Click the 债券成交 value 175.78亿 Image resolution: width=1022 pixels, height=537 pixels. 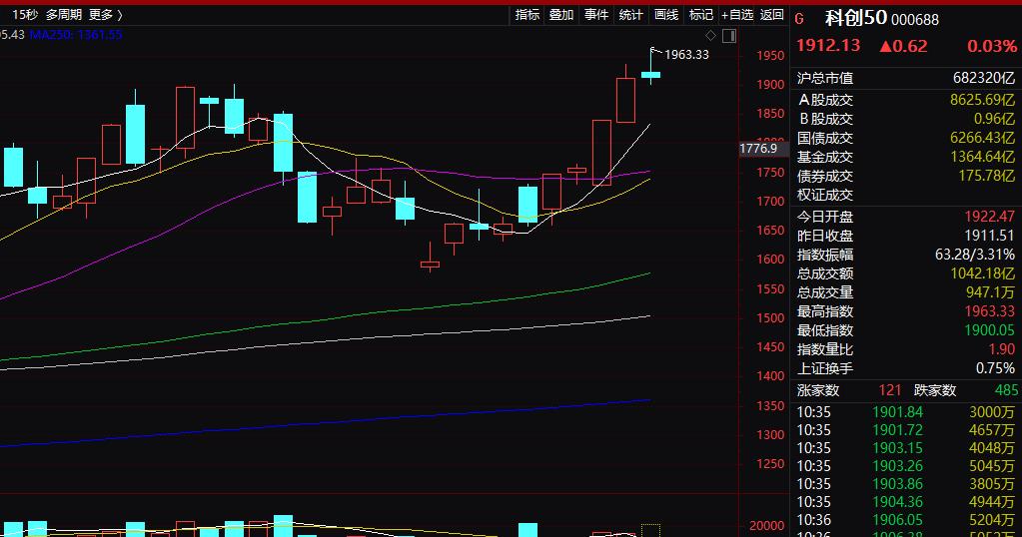pos(986,176)
